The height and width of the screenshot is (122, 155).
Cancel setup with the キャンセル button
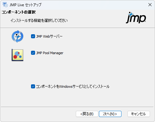(139, 114)
